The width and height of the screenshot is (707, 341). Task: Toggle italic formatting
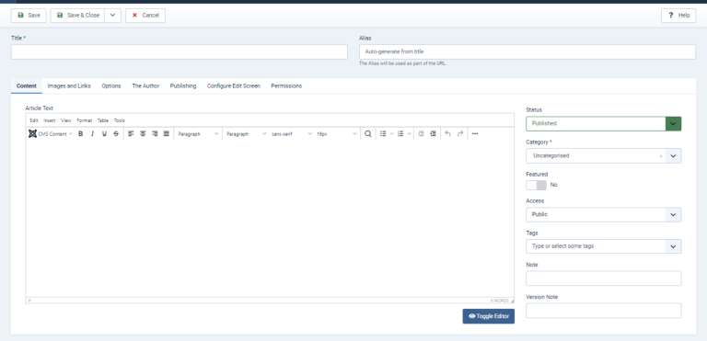pyautogui.click(x=92, y=134)
